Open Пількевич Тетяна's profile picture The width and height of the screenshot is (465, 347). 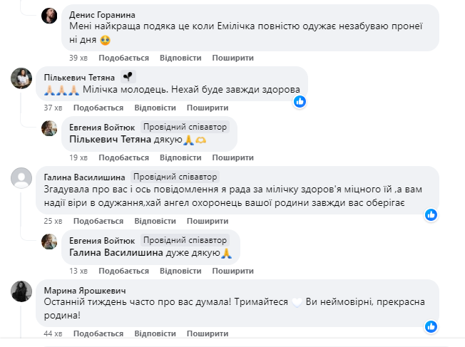click(x=21, y=78)
